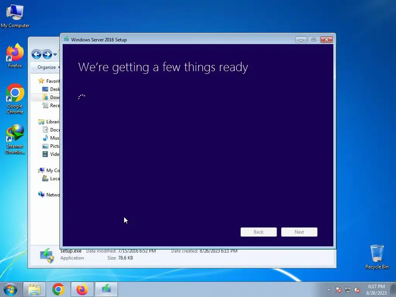Minimize the Windows Server 2016 Setup window
The height and width of the screenshot is (297, 396).
pos(301,40)
